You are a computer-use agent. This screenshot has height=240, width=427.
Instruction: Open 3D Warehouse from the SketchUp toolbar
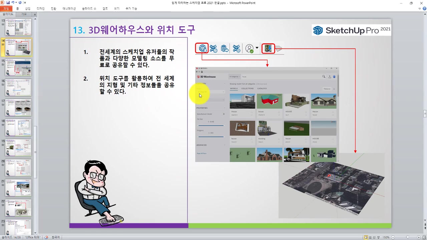pos(202,48)
